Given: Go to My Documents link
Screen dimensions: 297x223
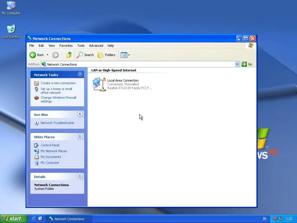Looking at the screenshot, I should (51, 157).
